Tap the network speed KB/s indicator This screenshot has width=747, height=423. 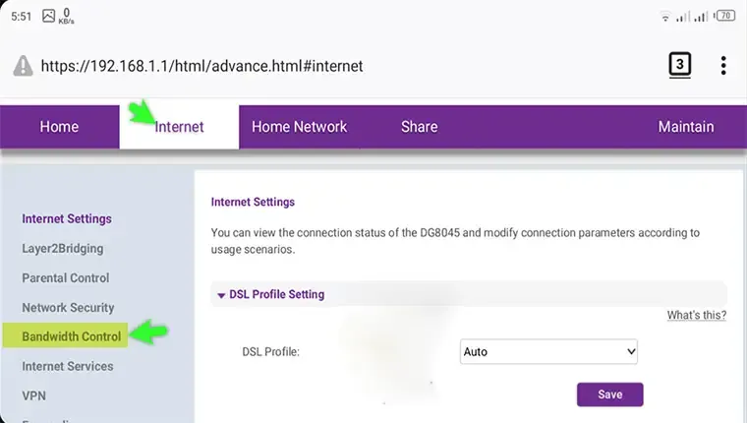tap(66, 16)
